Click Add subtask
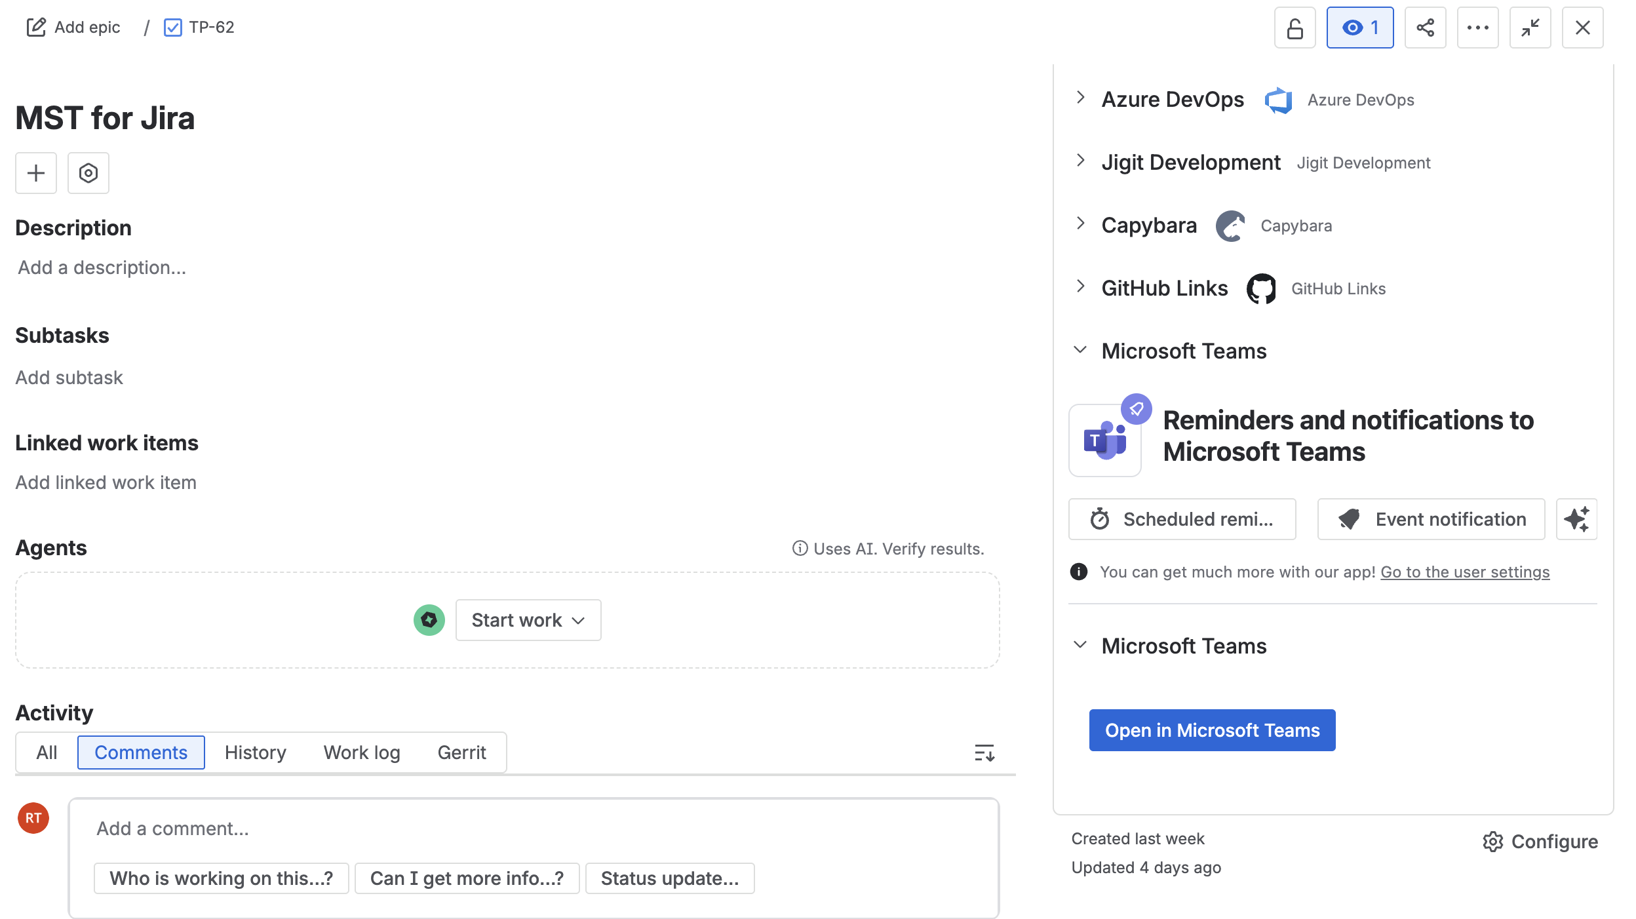Image resolution: width=1636 pixels, height=919 pixels. (x=69, y=378)
